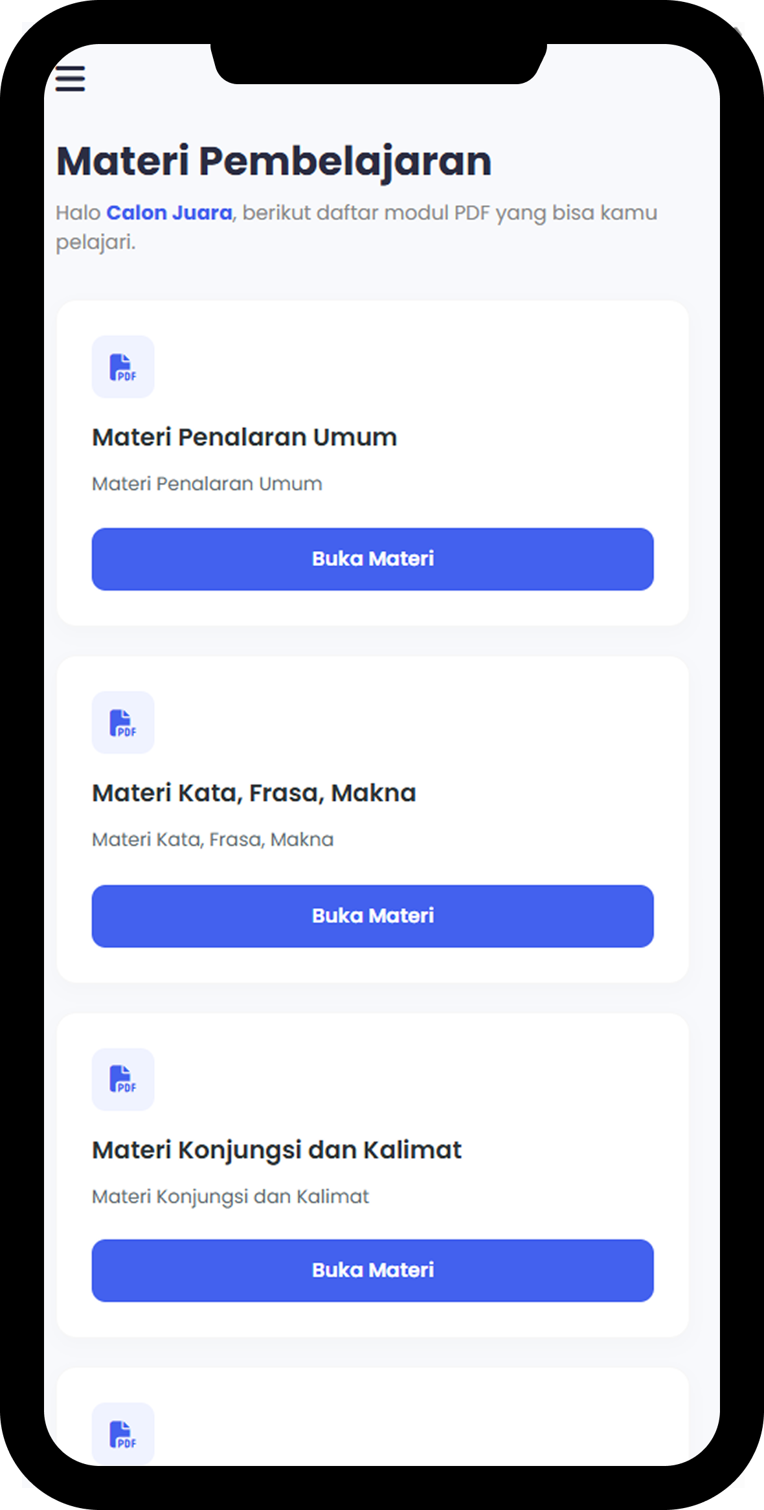This screenshot has width=764, height=1510.
Task: Click the PDF icon on Materi Penalaran Umum card
Action: [122, 366]
